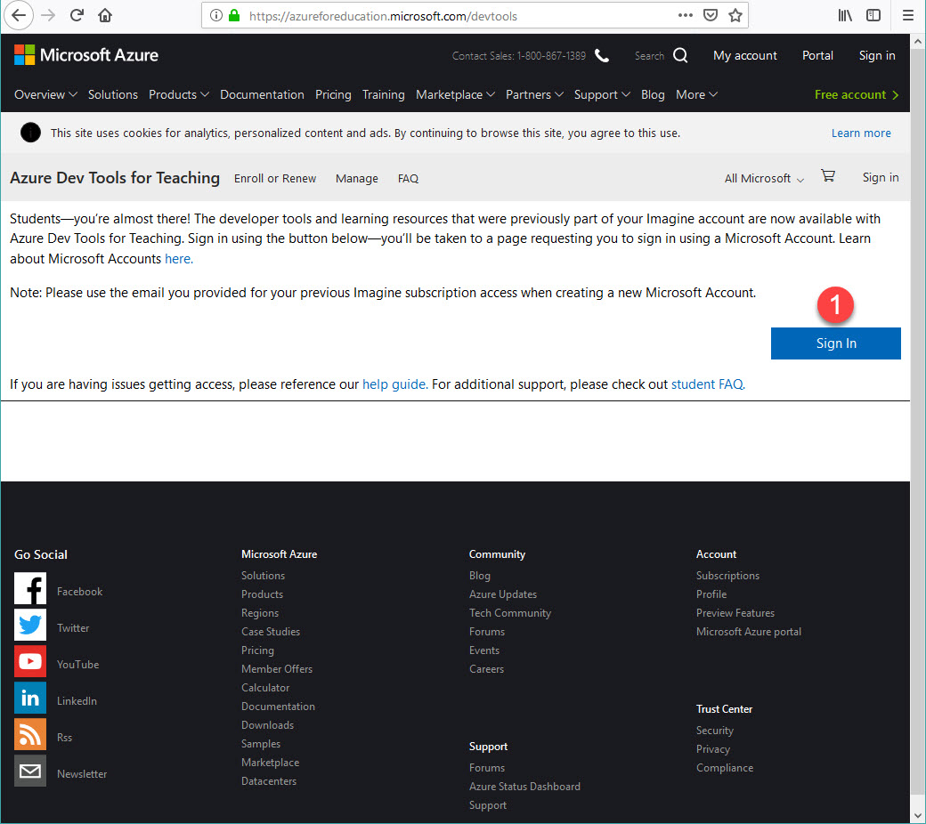
Task: Open the Twitter bird icon
Action: pos(30,626)
